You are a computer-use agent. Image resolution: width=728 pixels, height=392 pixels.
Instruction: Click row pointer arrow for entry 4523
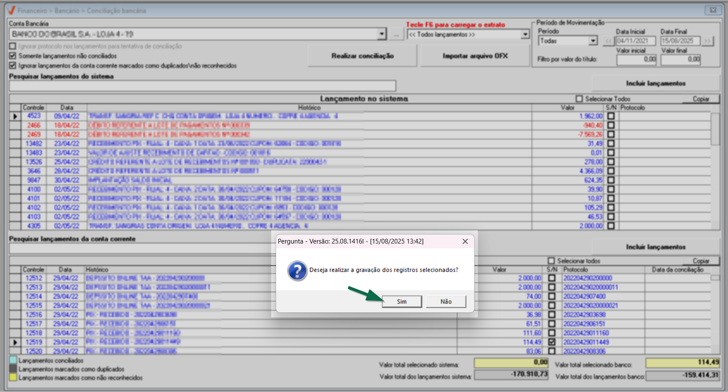pos(15,116)
